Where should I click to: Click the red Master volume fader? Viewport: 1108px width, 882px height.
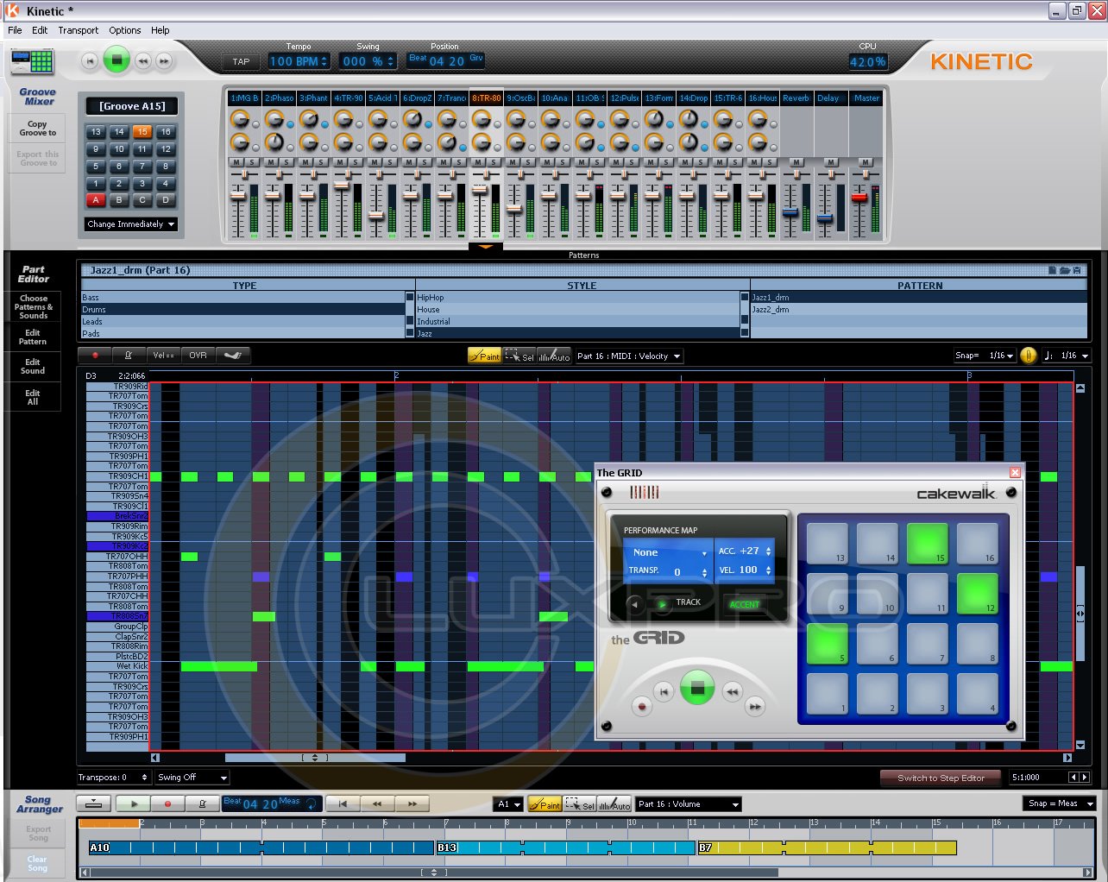[x=859, y=198]
